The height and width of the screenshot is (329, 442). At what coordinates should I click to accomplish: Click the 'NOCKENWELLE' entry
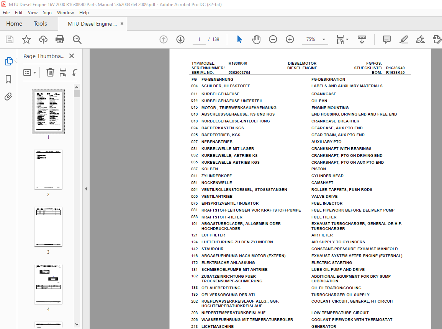tap(216, 182)
